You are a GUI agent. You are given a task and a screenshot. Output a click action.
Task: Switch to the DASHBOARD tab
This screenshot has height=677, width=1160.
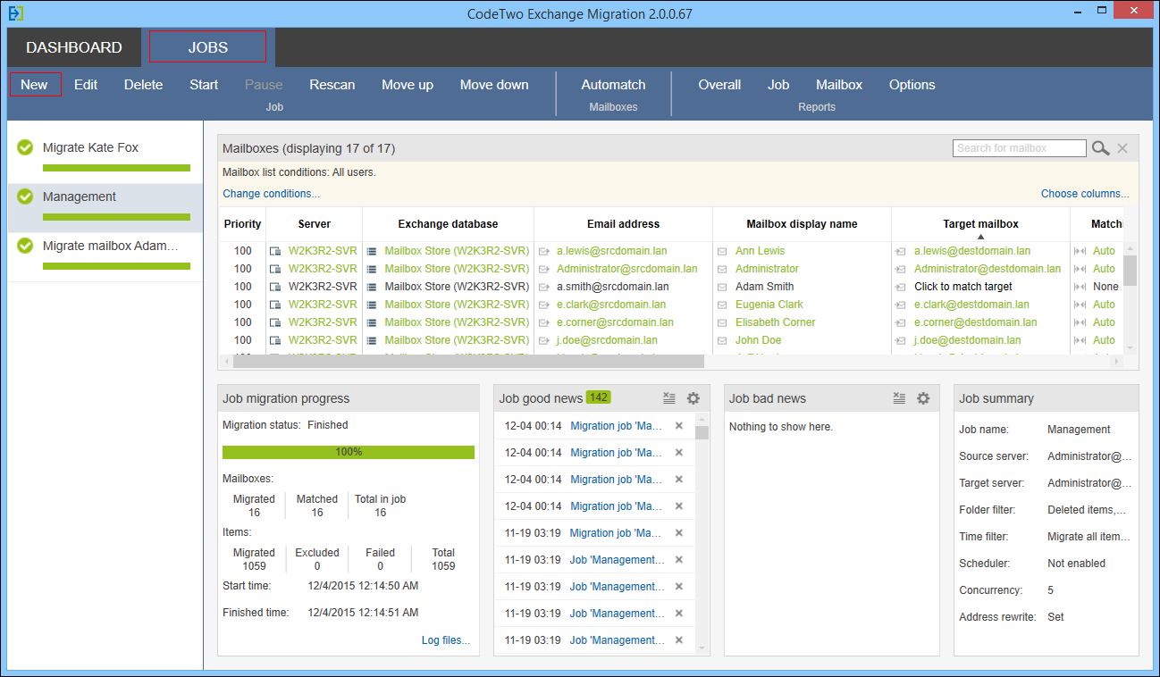click(x=74, y=47)
